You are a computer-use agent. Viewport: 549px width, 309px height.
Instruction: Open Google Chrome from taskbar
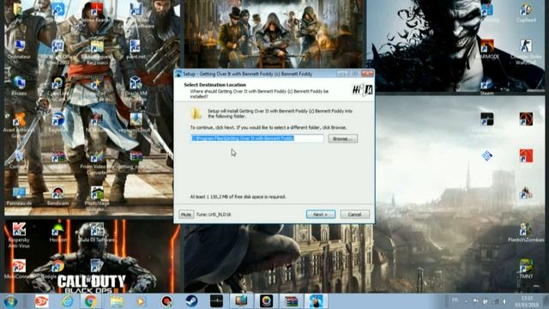[90, 301]
